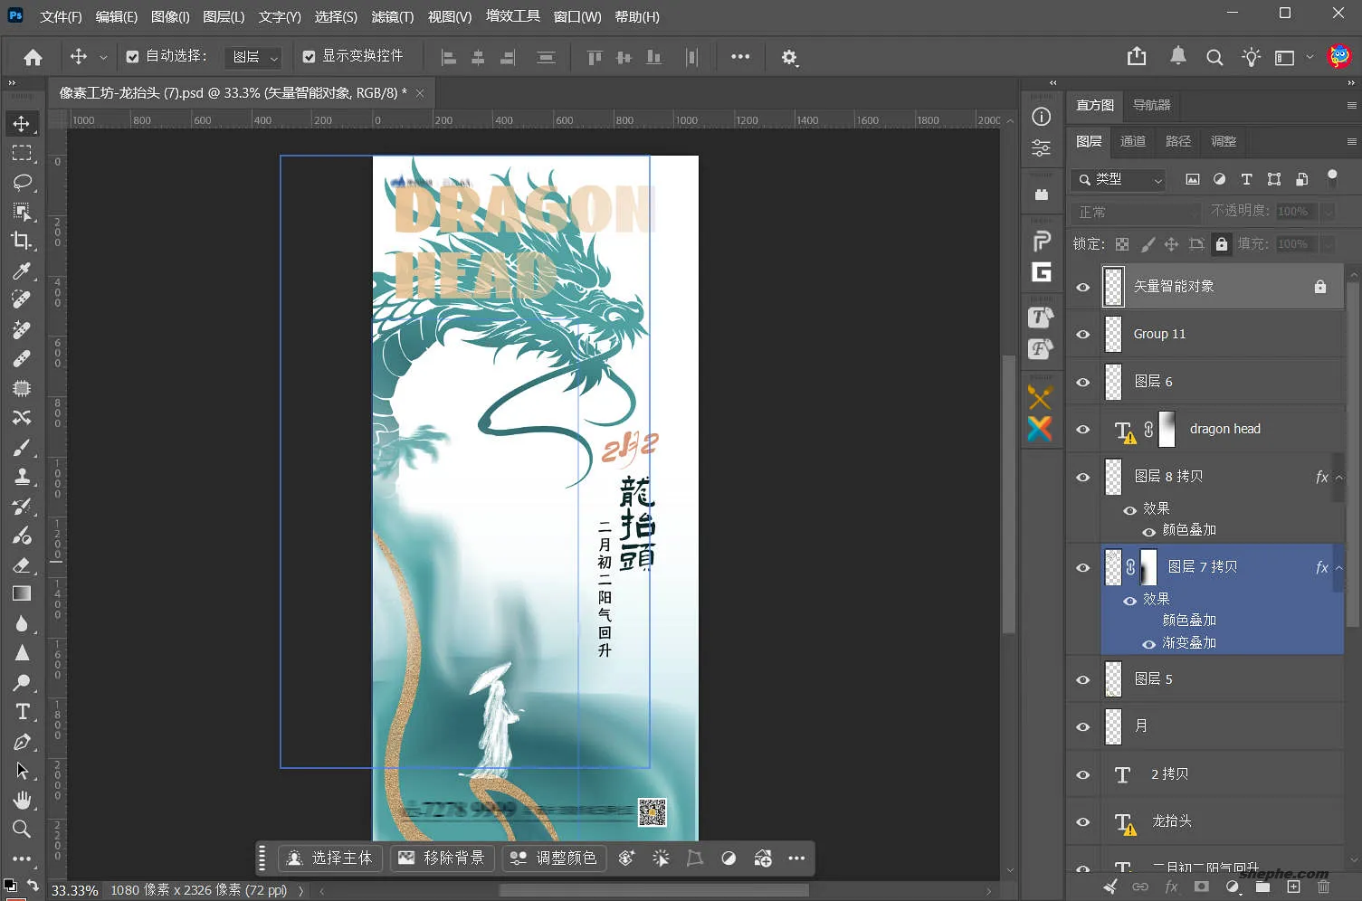This screenshot has height=901, width=1362.
Task: Collapse effects of 图层 7 拷贝
Action: point(1339,567)
